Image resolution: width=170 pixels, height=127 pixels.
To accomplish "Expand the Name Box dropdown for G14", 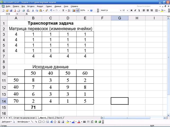I will (17, 14).
